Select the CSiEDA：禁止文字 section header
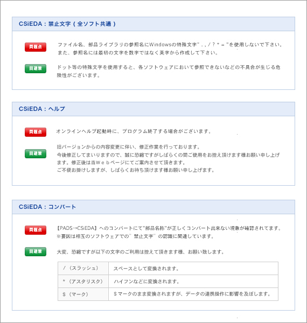The width and height of the screenshot is (307, 323). coord(153,24)
